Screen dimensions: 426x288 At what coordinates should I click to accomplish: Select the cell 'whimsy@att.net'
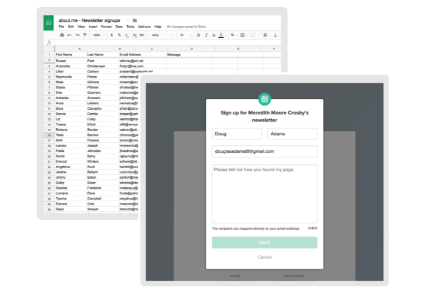(x=142, y=61)
